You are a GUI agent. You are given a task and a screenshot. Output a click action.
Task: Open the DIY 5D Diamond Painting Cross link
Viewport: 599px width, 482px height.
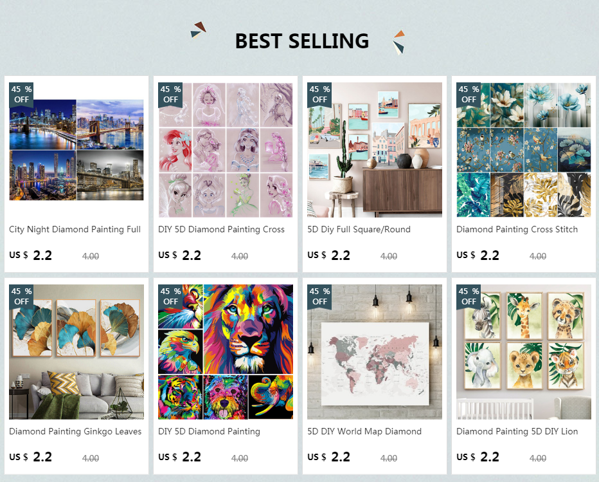click(221, 230)
